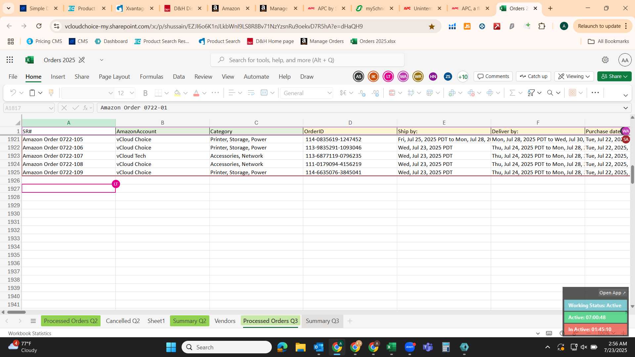Open the D&H Home page bookmark
Image resolution: width=635 pixels, height=357 pixels.
point(271,41)
